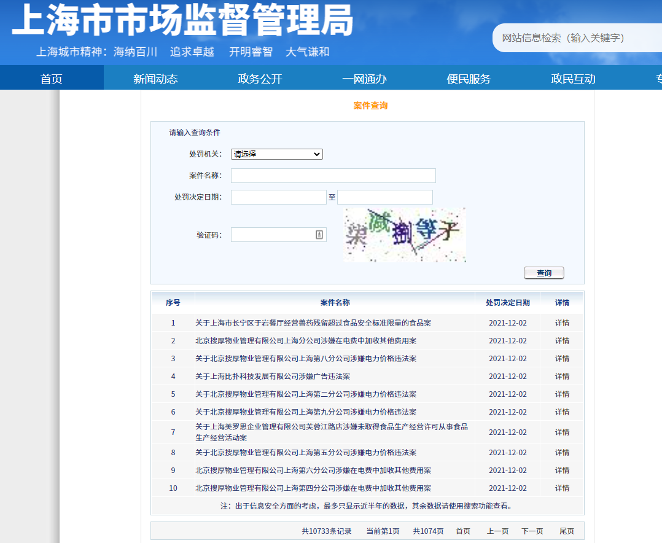This screenshot has height=543, width=662.
Task: Click the 案件名称 text field
Action: [x=333, y=176]
